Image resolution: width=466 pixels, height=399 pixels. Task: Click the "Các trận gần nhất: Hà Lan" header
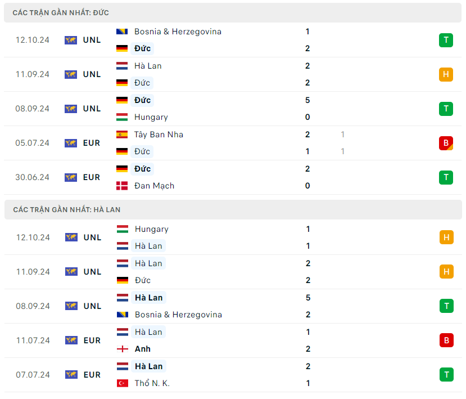click(x=66, y=209)
